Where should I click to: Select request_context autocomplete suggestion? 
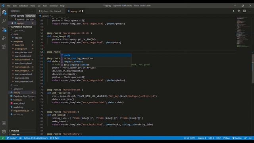(96, 62)
